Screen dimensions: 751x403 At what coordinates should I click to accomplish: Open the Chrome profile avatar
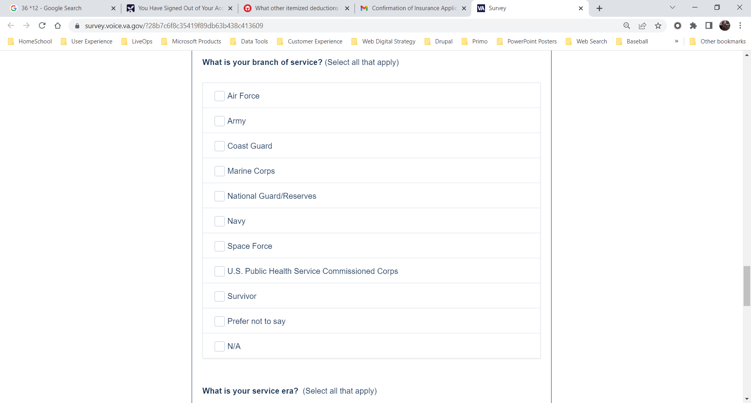pyautogui.click(x=725, y=26)
